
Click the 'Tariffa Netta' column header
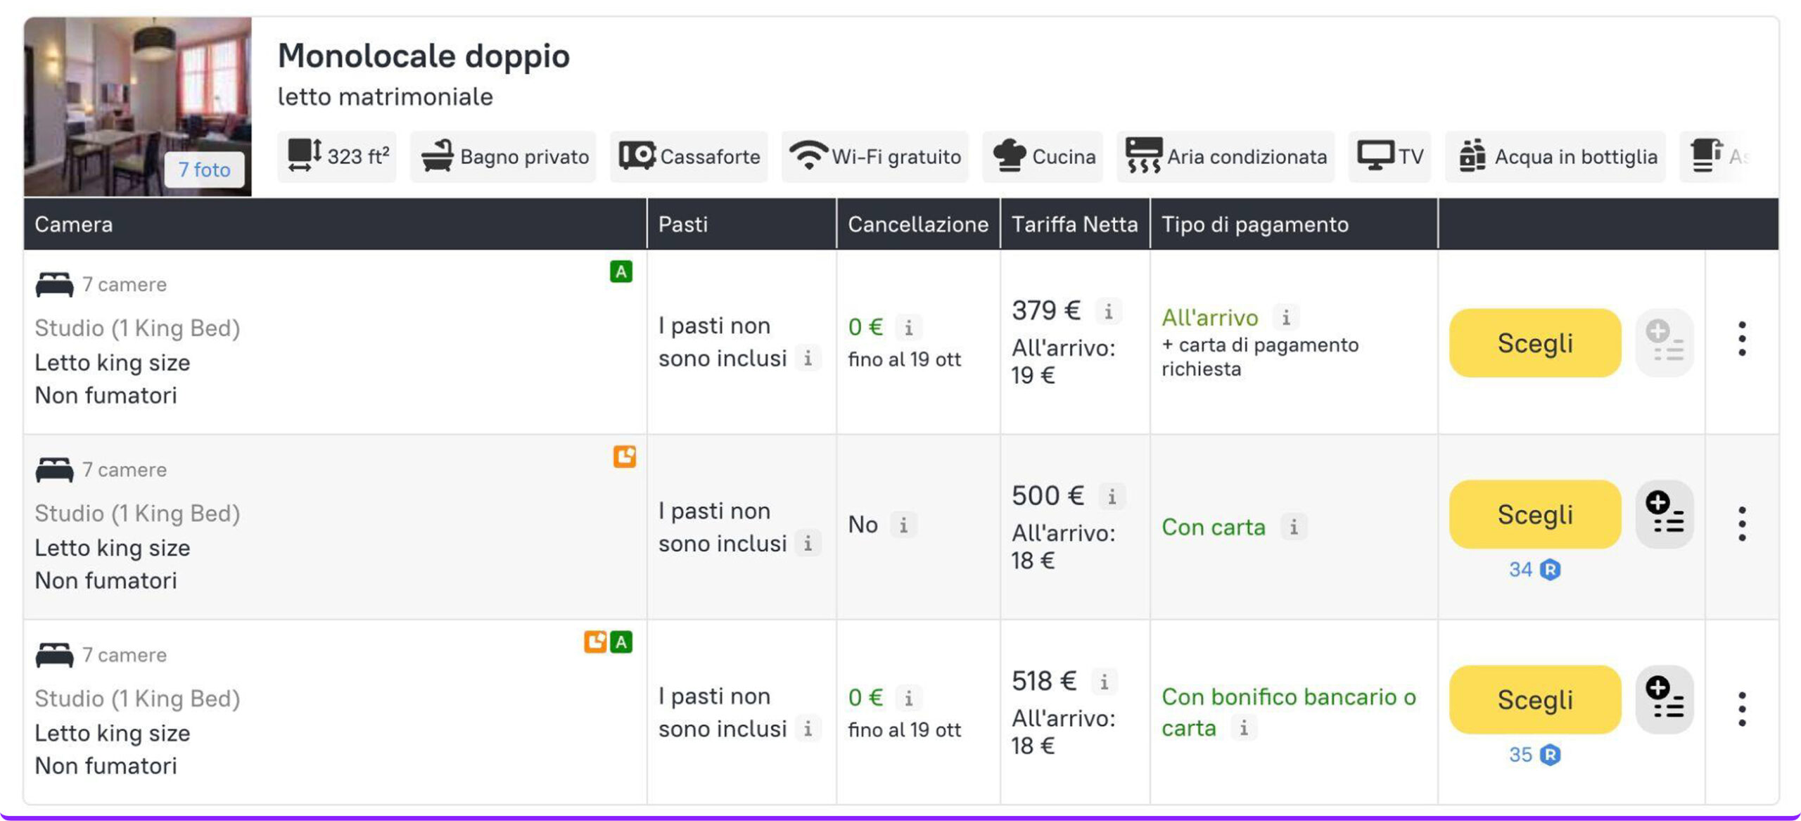pos(1074,224)
